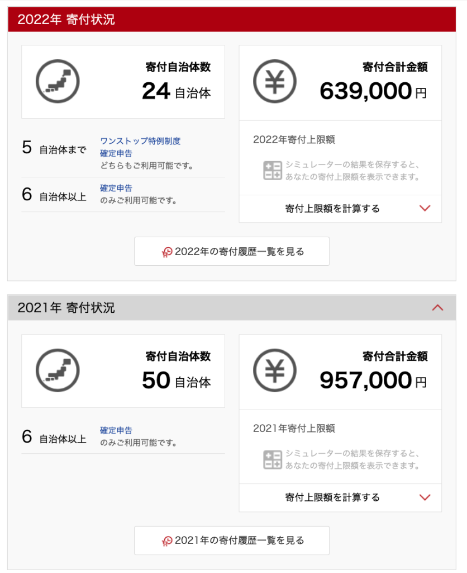View 2021年の寄付履歴一覧を見る button
Screen dimensions: 467x573
coord(232,541)
